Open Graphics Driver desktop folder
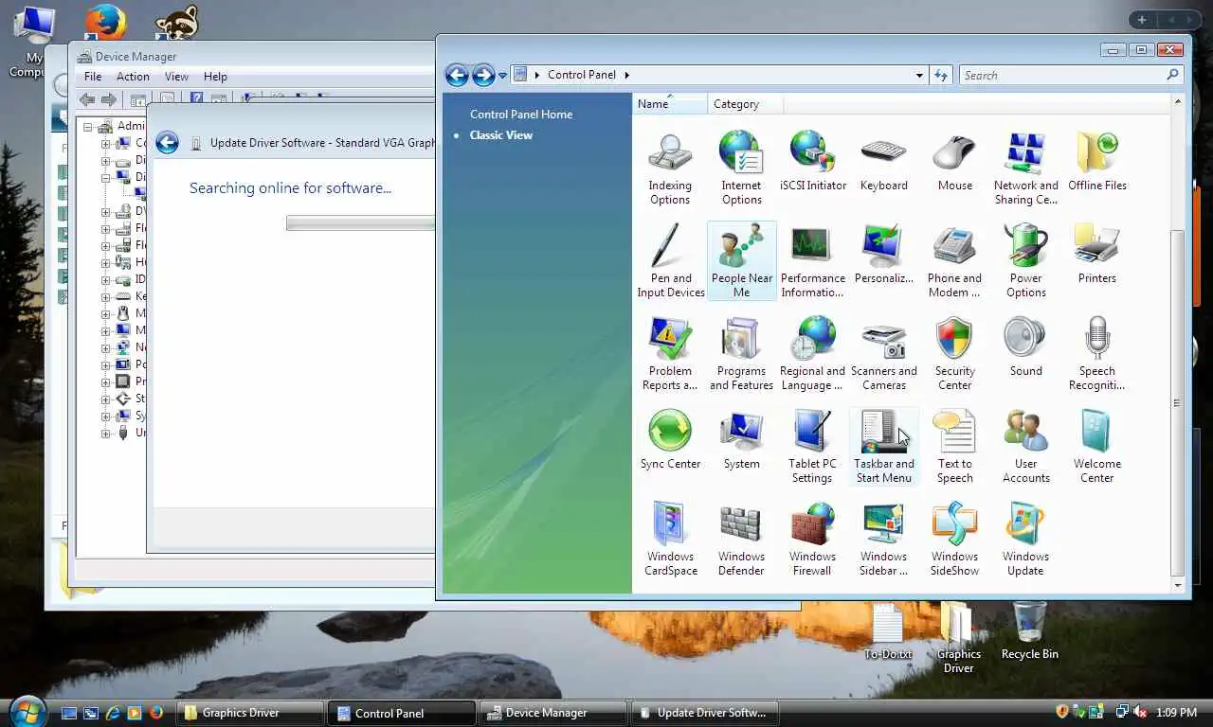This screenshot has height=727, width=1213. click(x=958, y=638)
